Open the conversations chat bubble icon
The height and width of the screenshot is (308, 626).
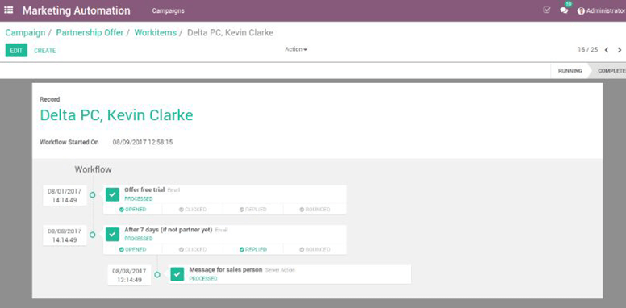point(564,10)
